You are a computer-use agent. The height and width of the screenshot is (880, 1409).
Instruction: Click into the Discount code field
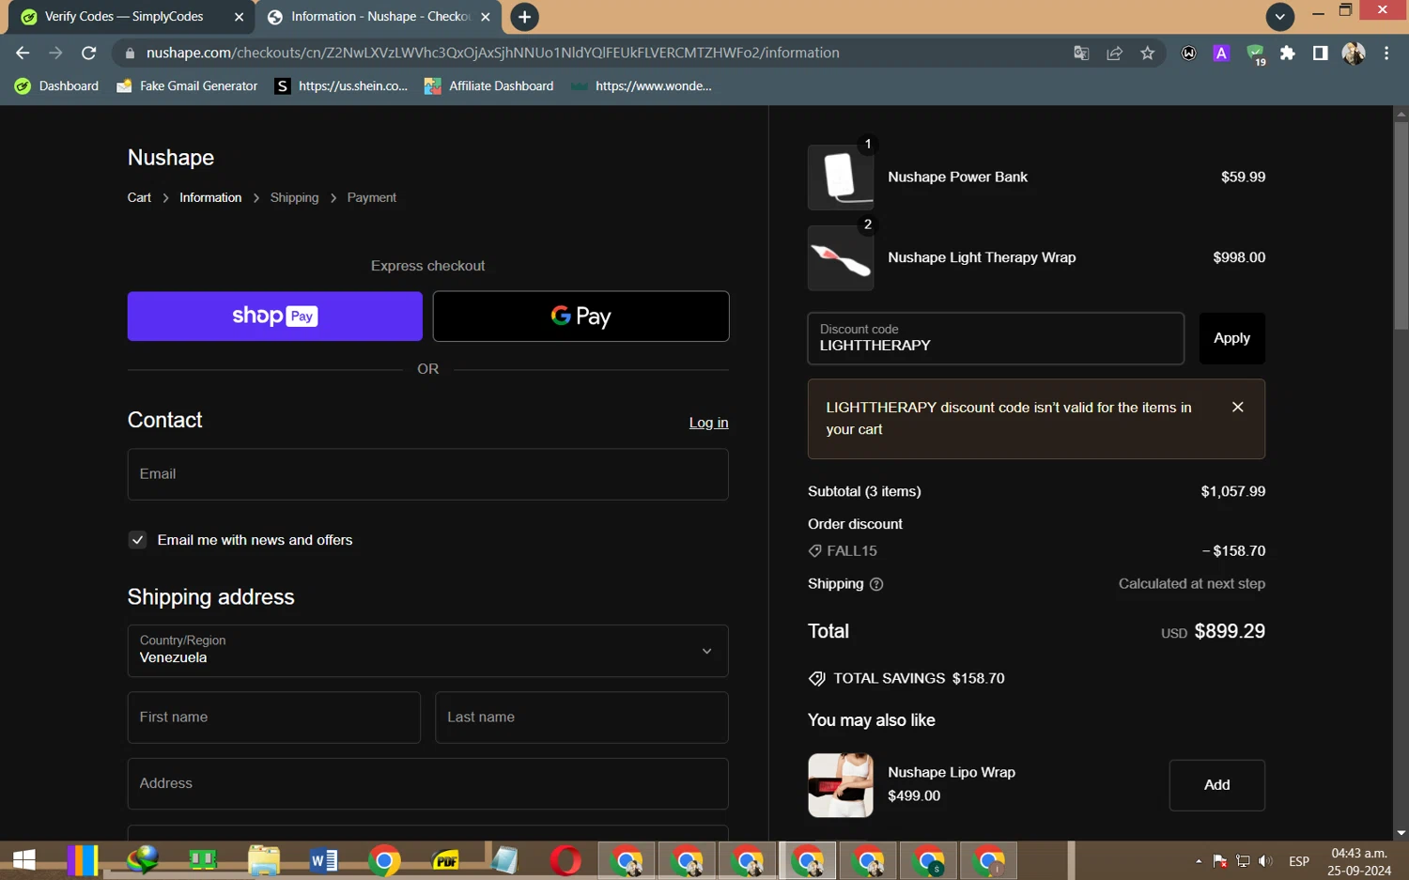click(x=996, y=338)
